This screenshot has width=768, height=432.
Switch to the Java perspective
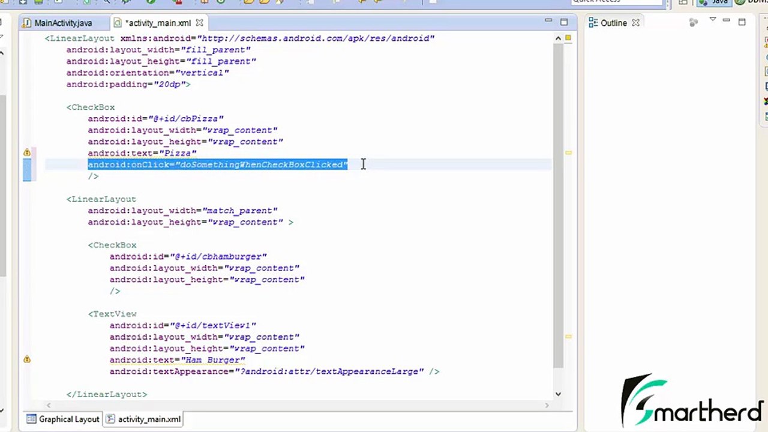(713, 2)
